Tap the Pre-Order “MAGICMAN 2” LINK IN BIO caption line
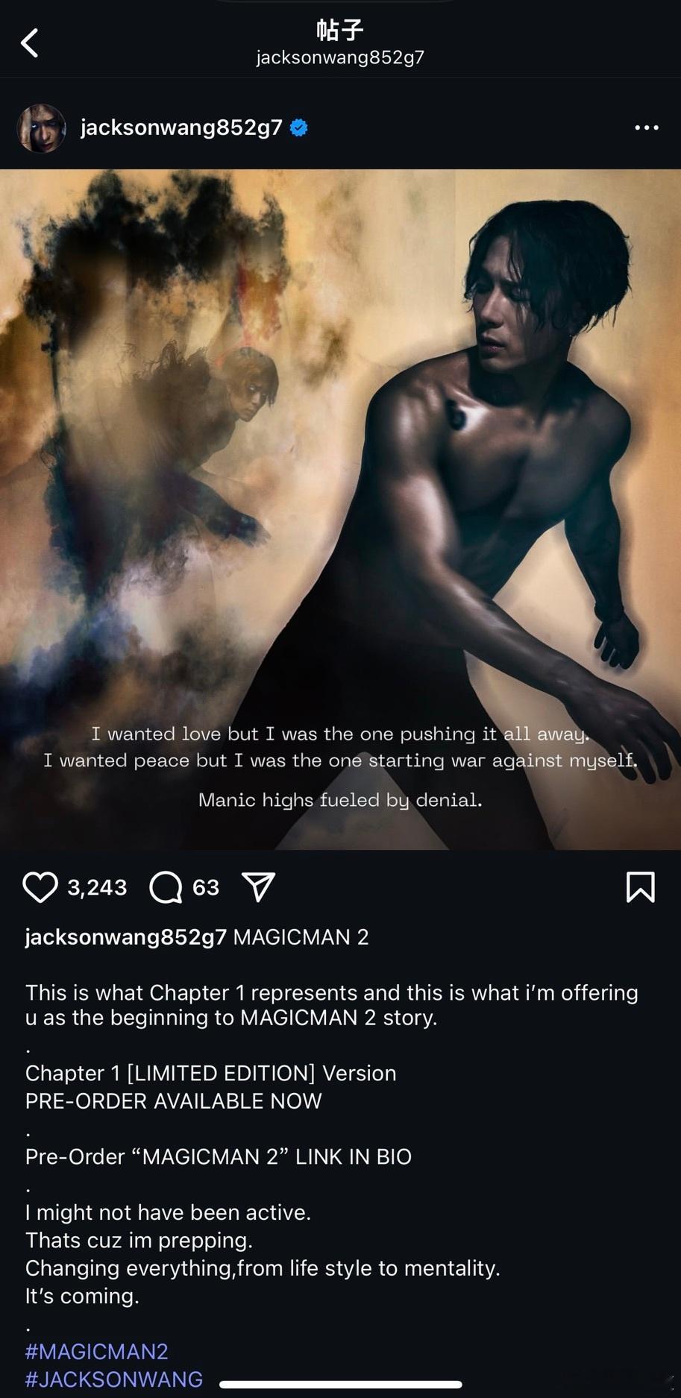 click(219, 1156)
